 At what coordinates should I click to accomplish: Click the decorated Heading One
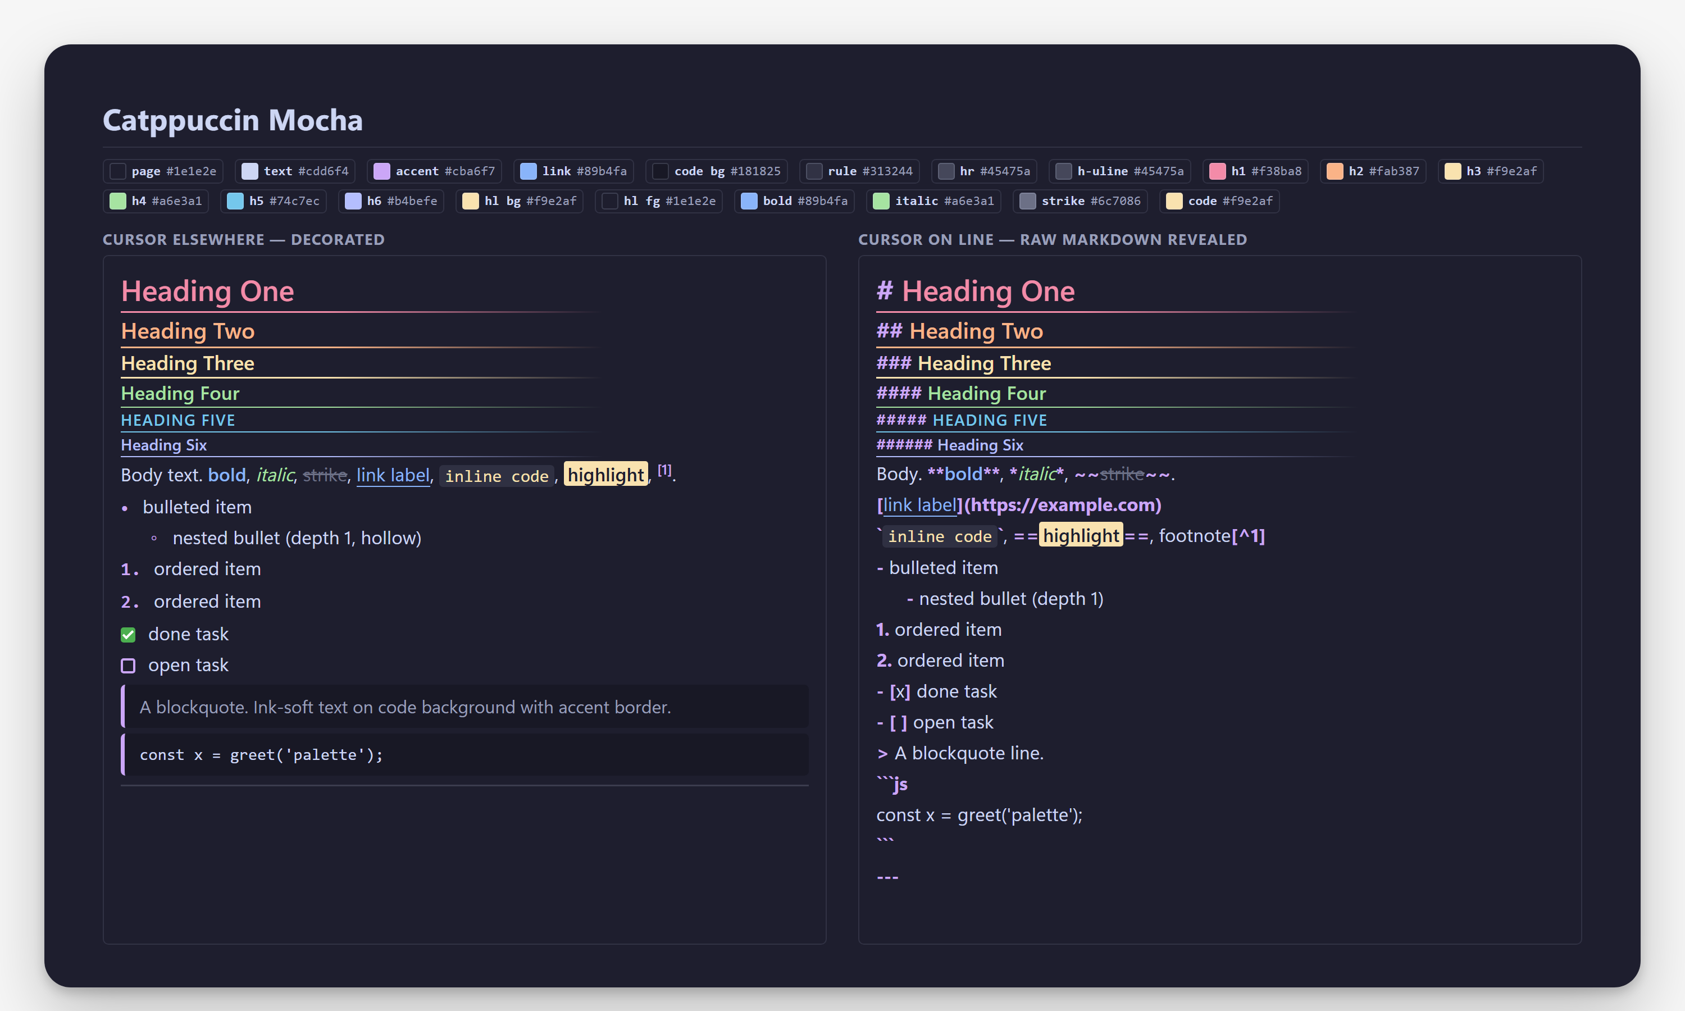pyautogui.click(x=208, y=291)
